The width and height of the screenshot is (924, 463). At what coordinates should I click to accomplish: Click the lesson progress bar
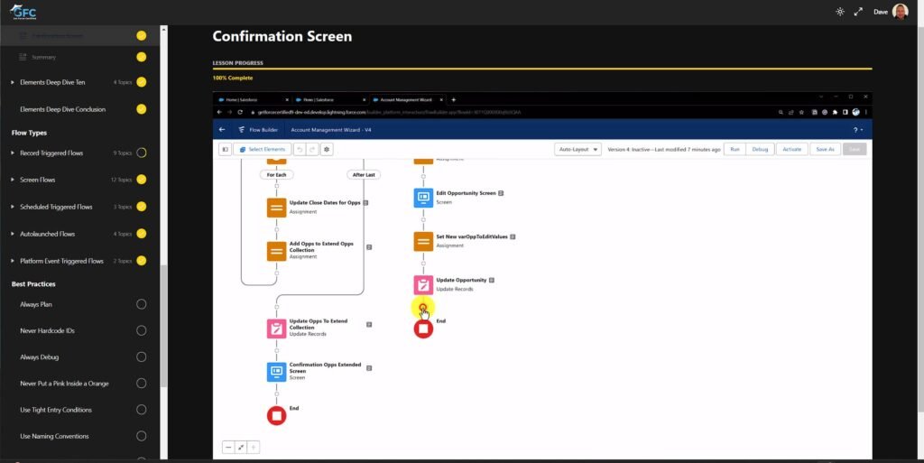point(542,69)
